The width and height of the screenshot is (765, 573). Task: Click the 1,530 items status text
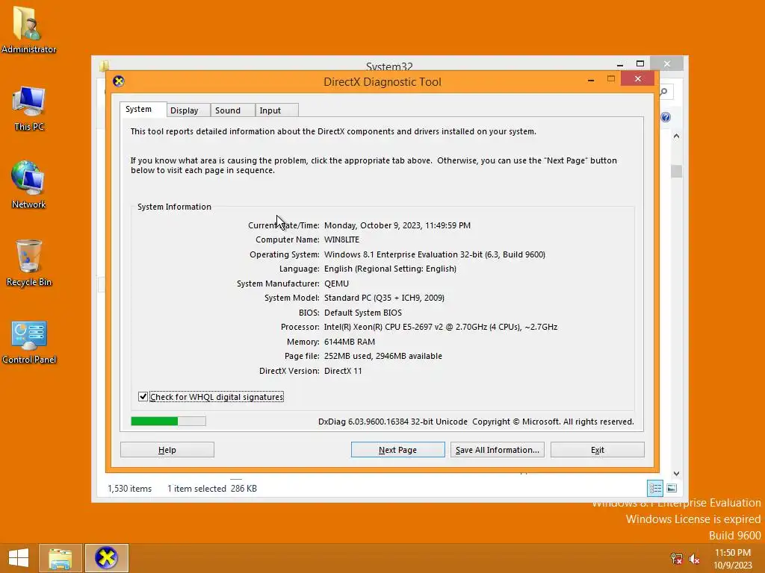tap(130, 488)
